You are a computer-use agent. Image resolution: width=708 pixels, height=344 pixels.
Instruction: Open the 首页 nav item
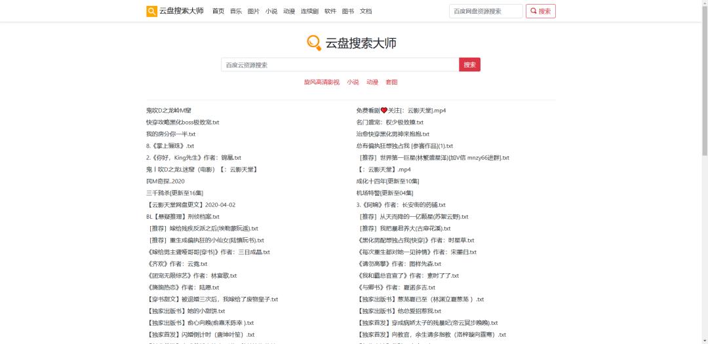[218, 11]
